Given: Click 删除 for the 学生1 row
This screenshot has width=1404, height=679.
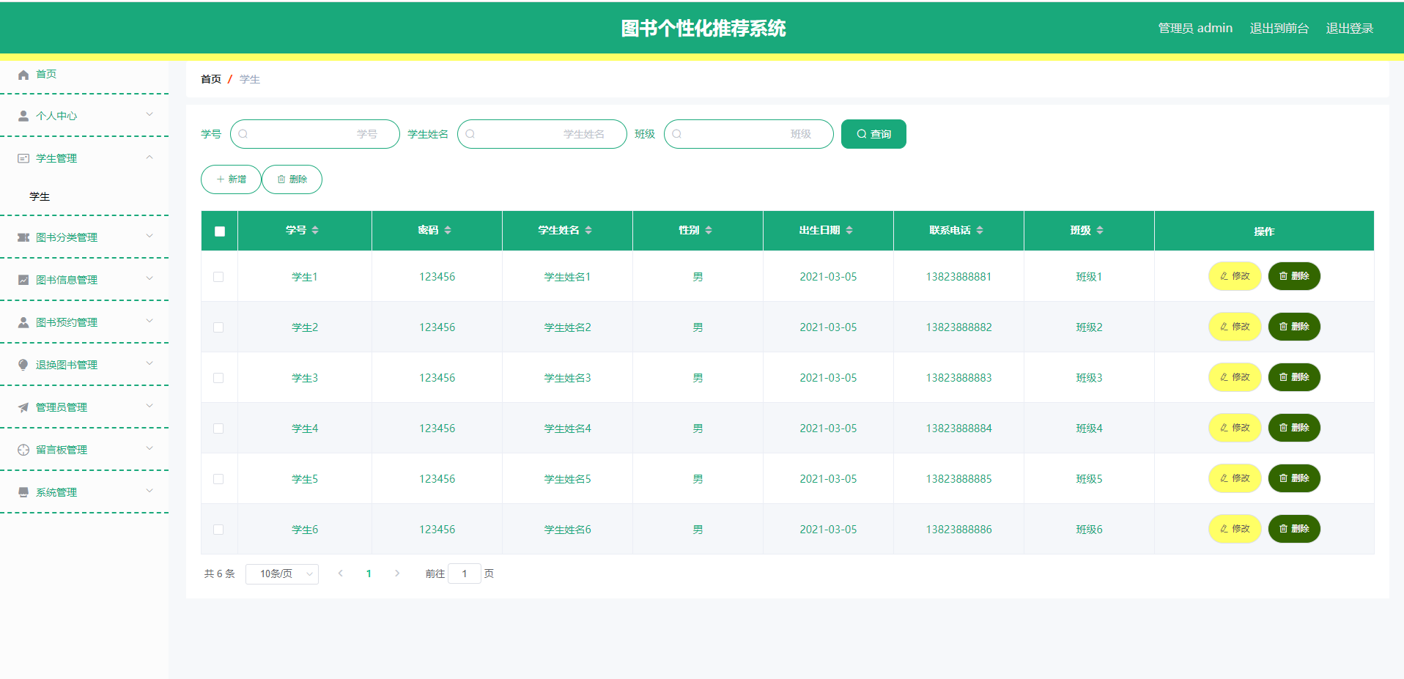Looking at the screenshot, I should coord(1294,276).
